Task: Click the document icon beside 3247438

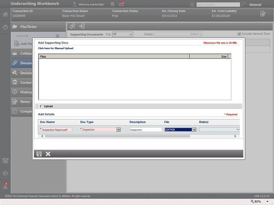Action: coord(57,36)
